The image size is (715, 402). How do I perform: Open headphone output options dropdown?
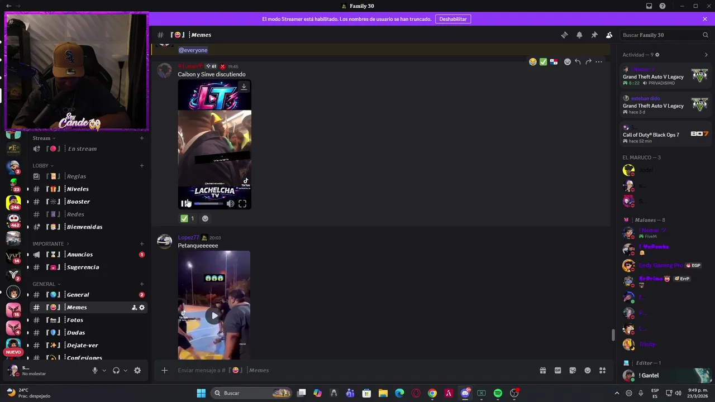[x=125, y=370]
